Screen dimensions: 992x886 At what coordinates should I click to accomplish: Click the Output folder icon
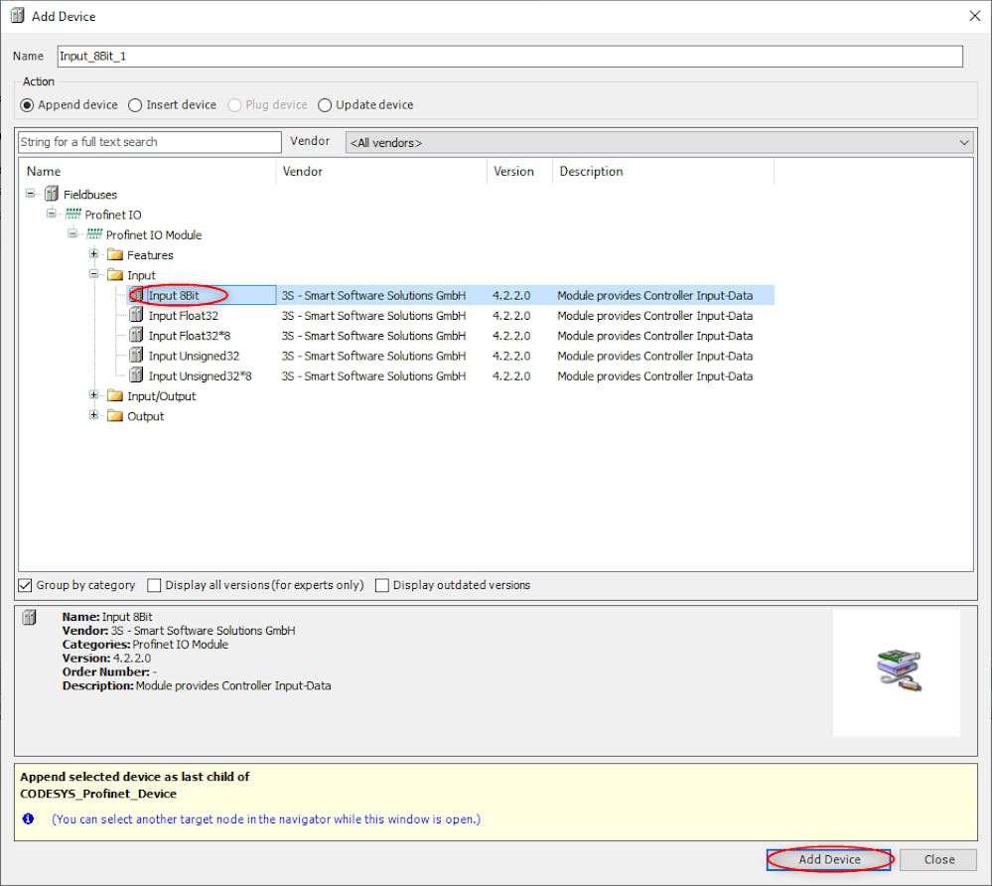115,416
